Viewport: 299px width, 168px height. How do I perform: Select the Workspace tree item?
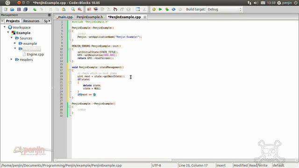coord(21,28)
